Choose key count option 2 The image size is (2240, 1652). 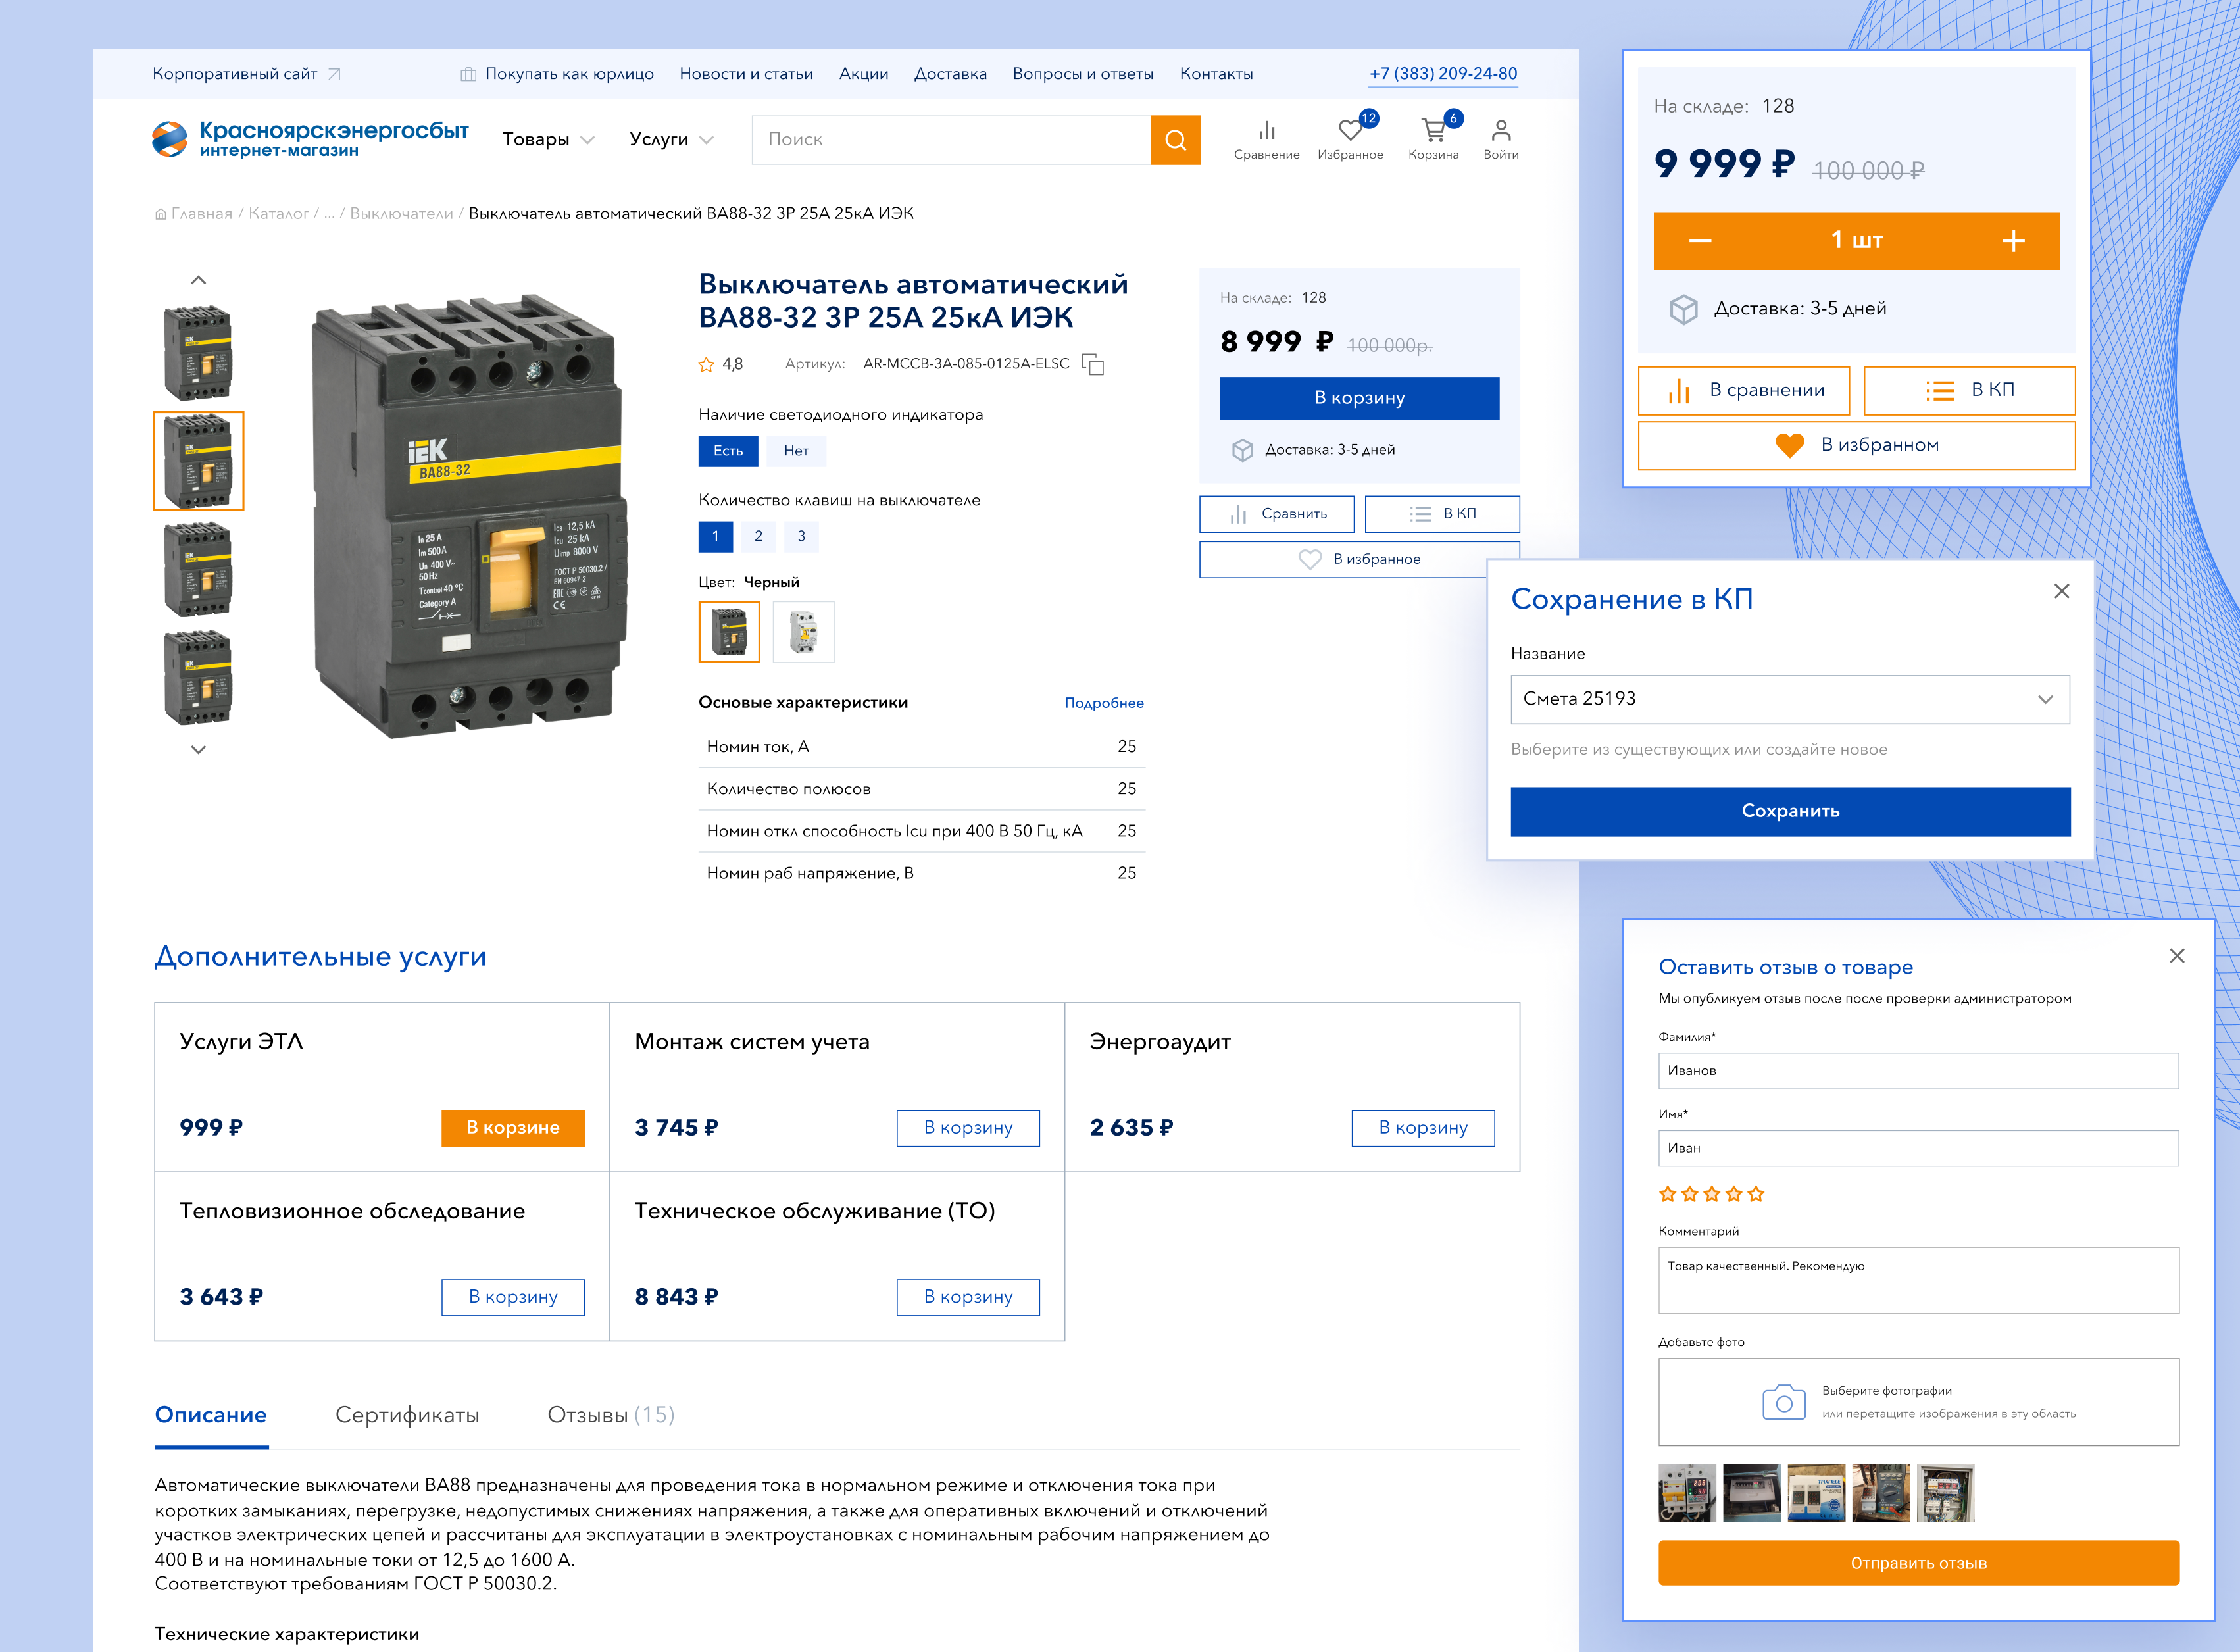(758, 537)
